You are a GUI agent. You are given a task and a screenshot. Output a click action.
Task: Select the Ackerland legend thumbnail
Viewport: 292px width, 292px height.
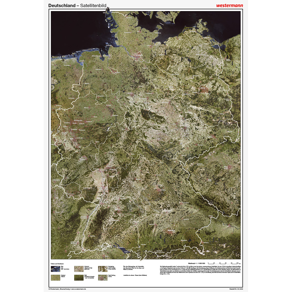tap(78, 269)
